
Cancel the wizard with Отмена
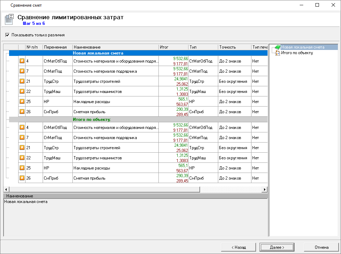[x=321, y=247]
